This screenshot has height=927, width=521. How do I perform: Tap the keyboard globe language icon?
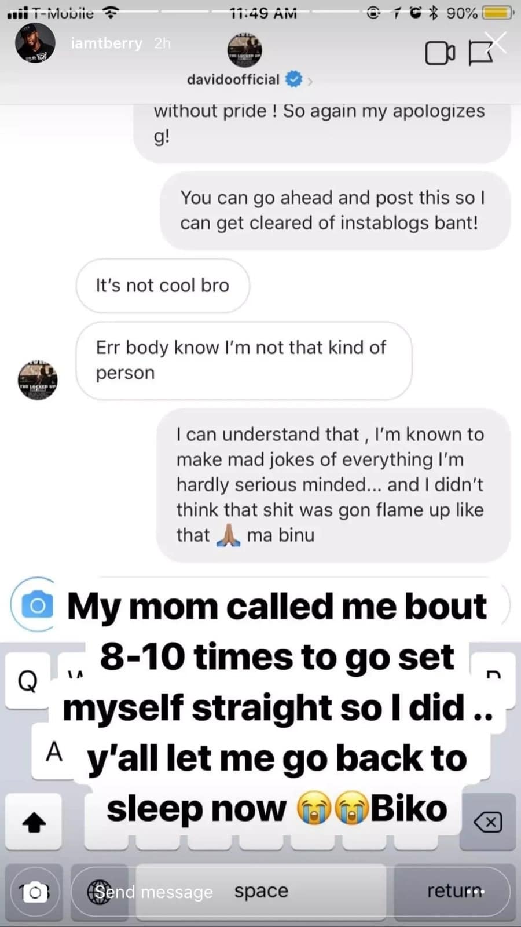click(x=99, y=892)
